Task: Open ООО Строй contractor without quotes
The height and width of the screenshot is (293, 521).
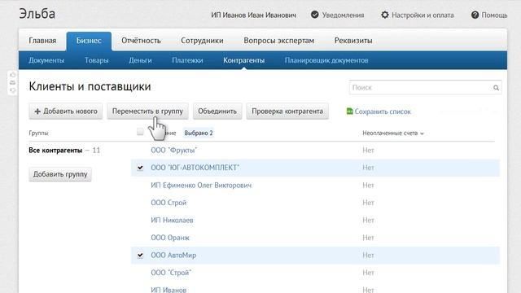Action: pos(169,203)
